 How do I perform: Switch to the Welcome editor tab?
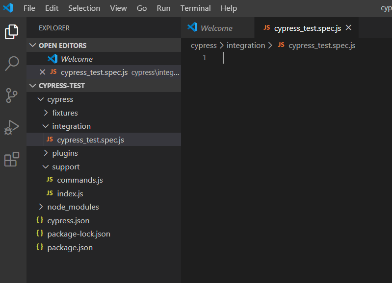point(217,28)
